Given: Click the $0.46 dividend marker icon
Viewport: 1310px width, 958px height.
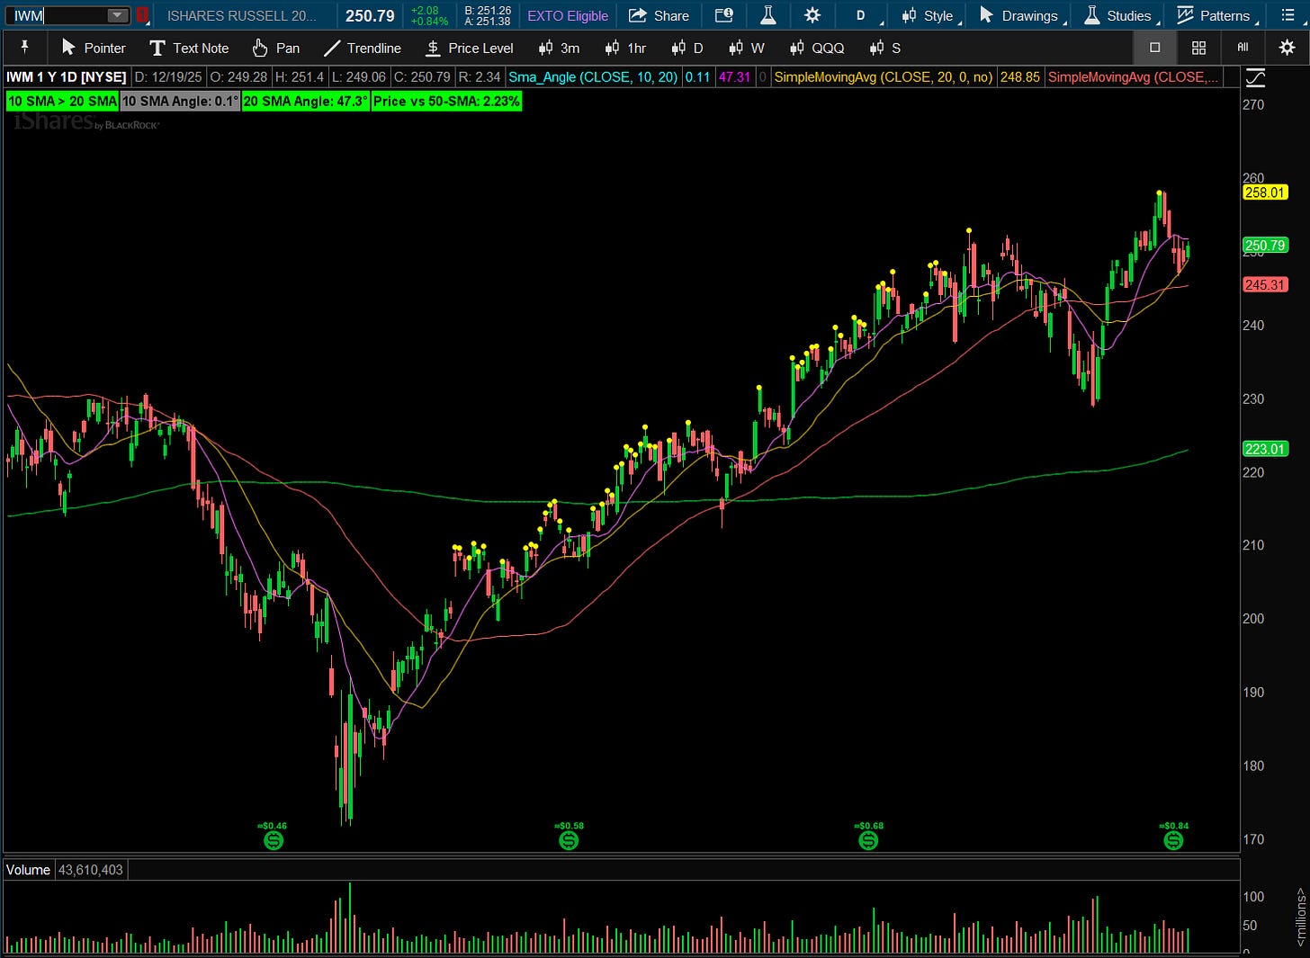Looking at the screenshot, I should (x=274, y=840).
